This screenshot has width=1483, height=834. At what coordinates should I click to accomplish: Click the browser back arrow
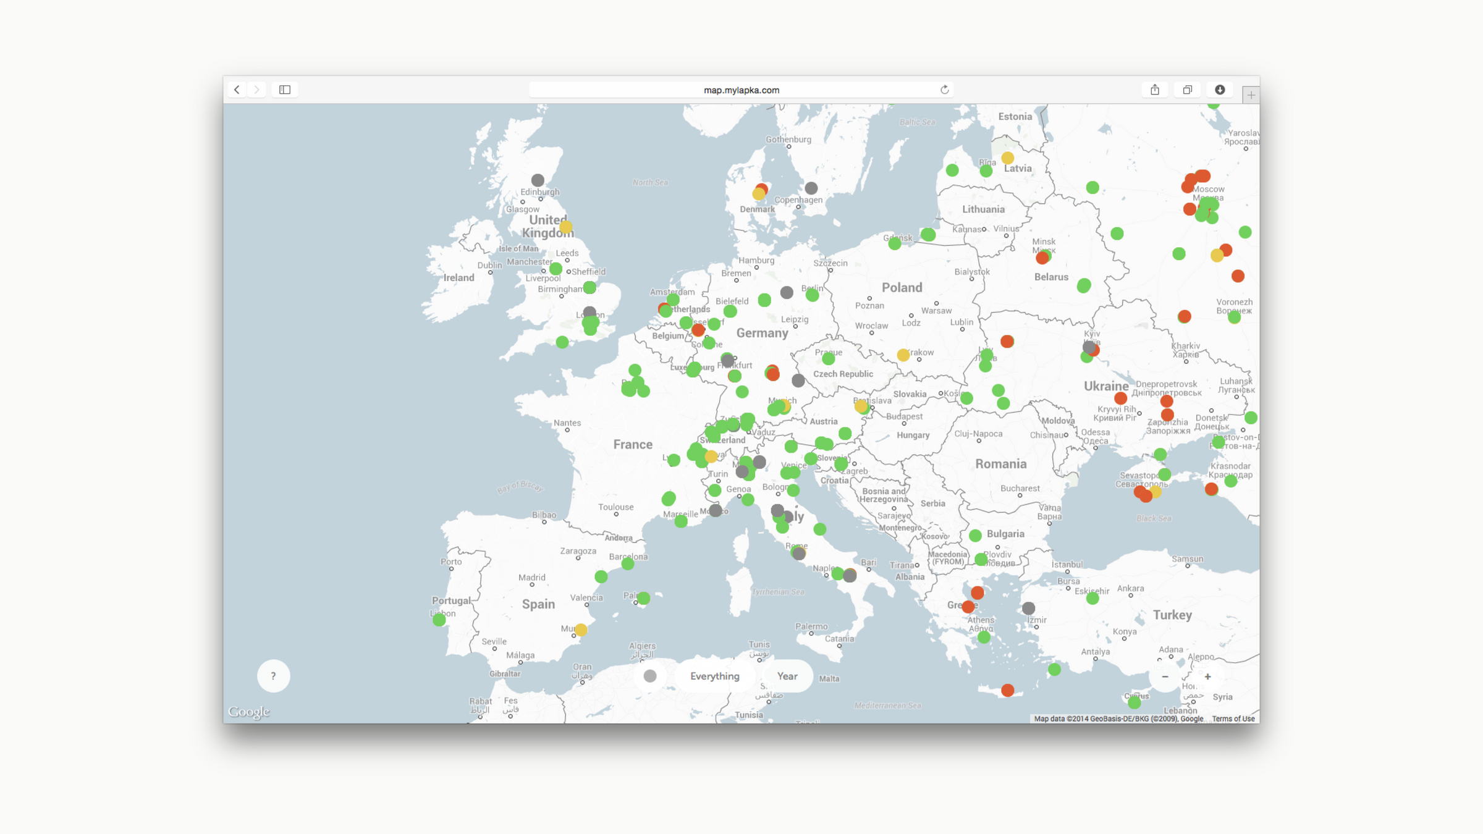(x=237, y=90)
